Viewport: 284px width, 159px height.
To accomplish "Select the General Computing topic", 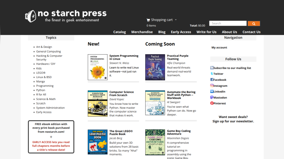I will point(48,52).
